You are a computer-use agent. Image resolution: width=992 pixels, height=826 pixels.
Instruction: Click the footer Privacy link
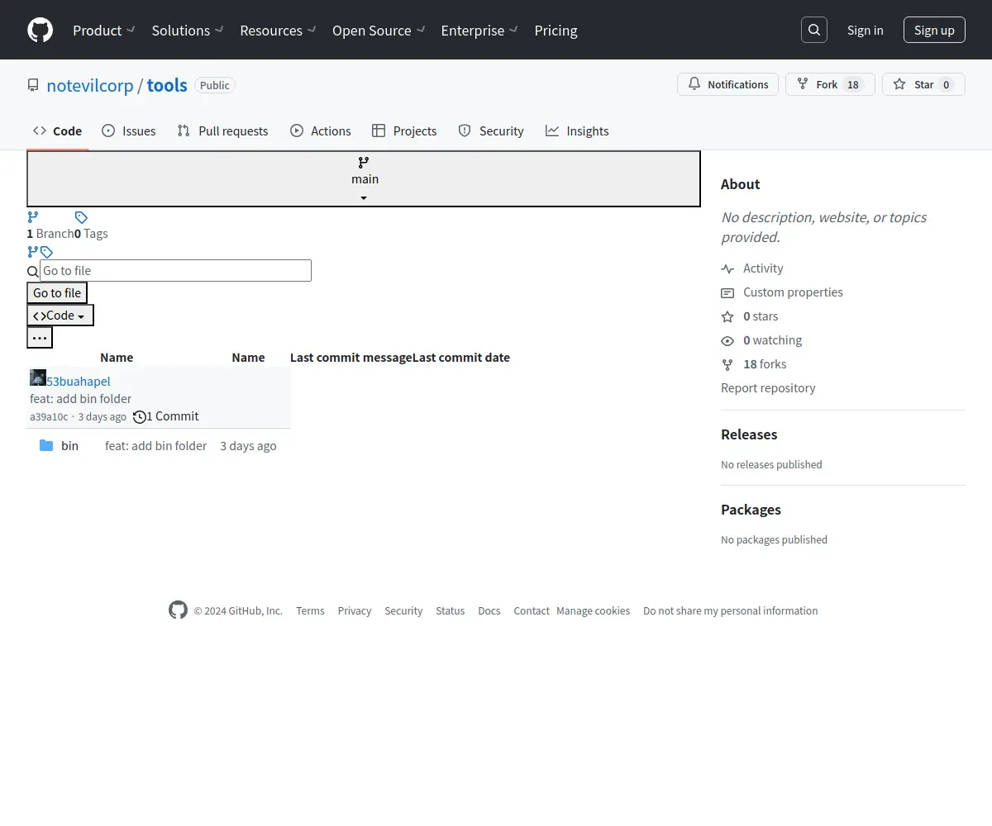pyautogui.click(x=355, y=611)
